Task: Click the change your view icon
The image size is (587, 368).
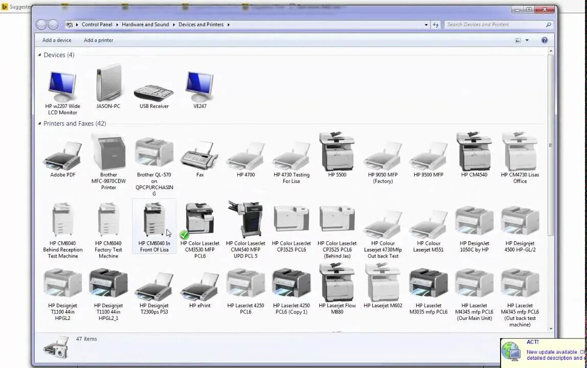Action: click(x=518, y=40)
